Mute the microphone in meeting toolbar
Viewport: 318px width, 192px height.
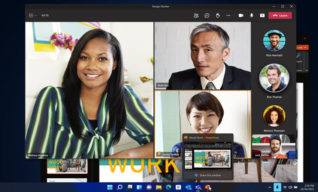coord(252,16)
